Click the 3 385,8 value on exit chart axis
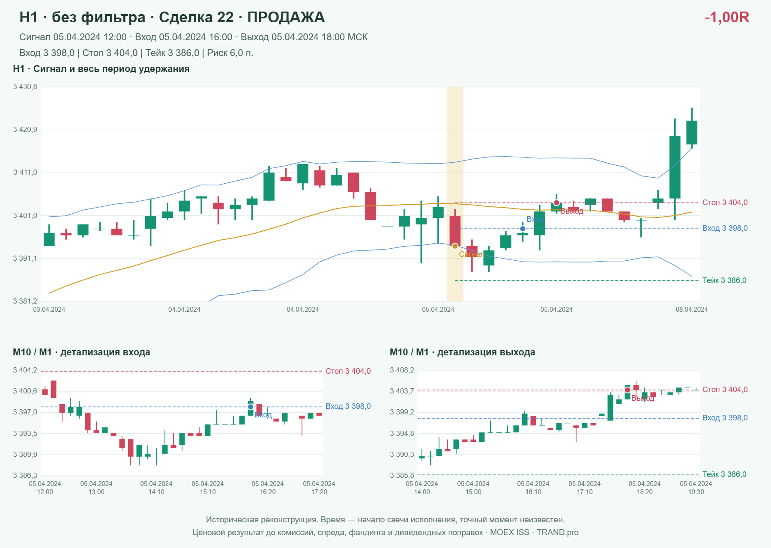771x548 pixels. 402,475
